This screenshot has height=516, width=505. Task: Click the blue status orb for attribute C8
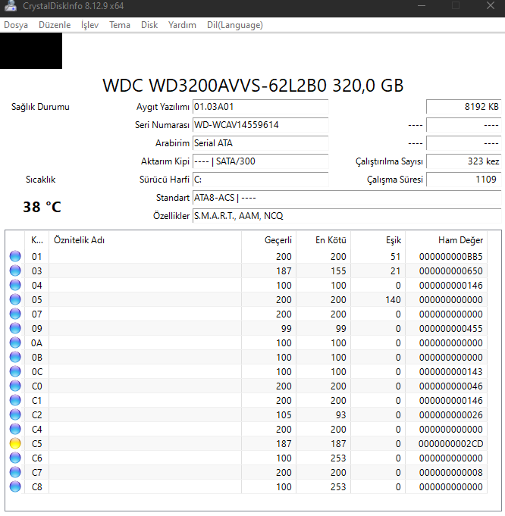click(x=15, y=486)
